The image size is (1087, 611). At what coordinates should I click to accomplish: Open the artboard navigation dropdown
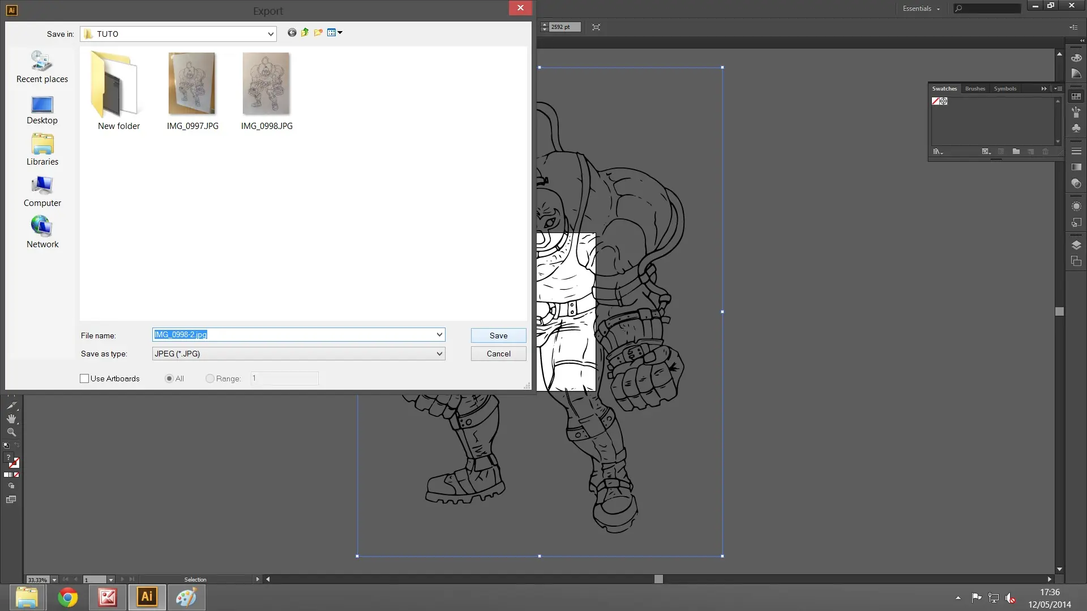click(111, 579)
